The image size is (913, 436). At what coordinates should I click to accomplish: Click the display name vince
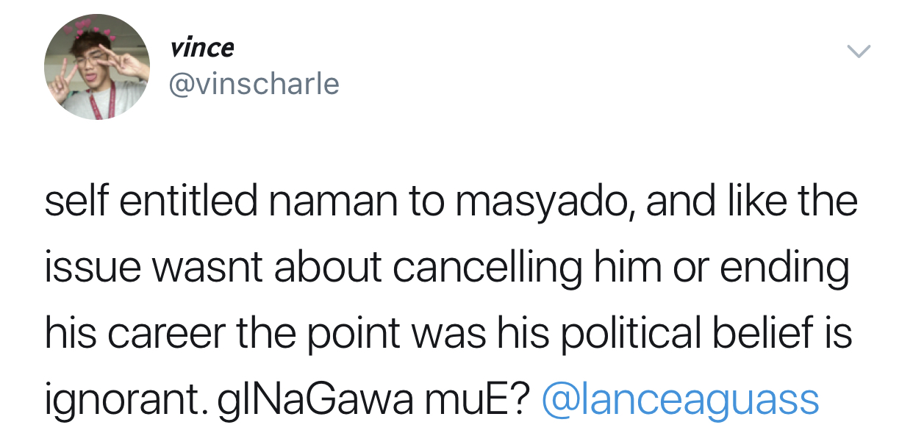pos(202,49)
